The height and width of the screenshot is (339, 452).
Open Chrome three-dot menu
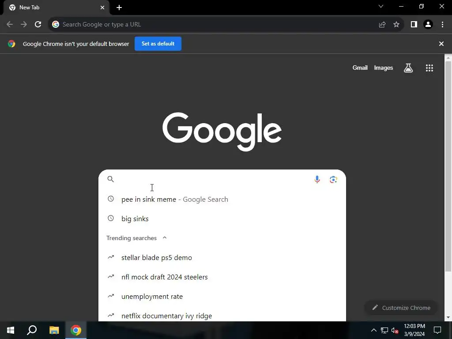442,25
